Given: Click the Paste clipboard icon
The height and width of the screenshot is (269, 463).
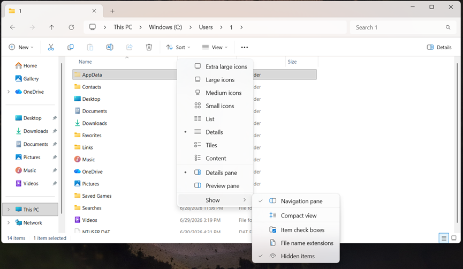Looking at the screenshot, I should [x=90, y=47].
